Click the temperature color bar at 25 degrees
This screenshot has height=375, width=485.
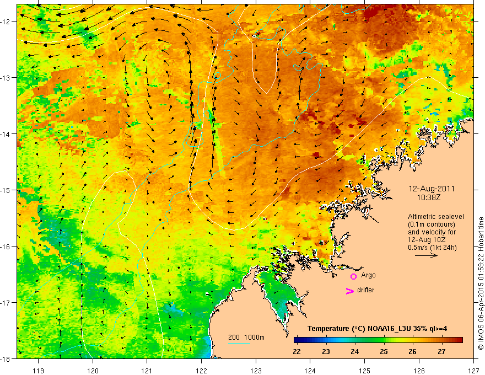coord(384,340)
